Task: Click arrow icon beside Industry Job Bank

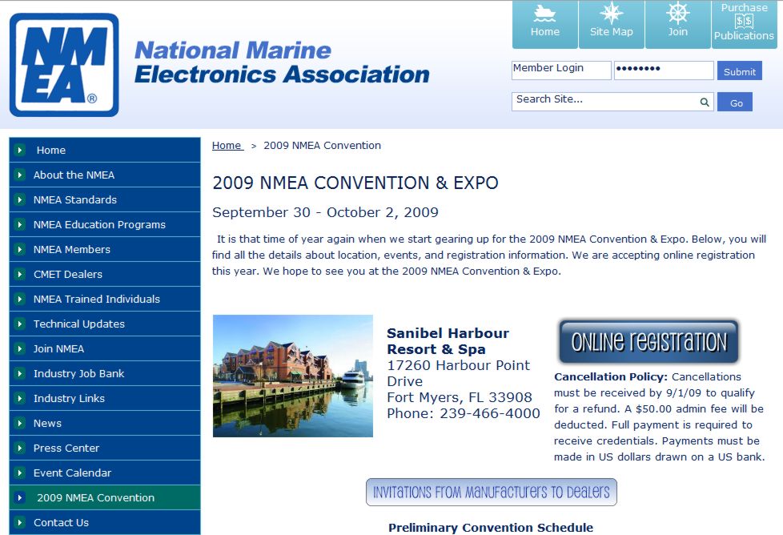Action: 20,373
